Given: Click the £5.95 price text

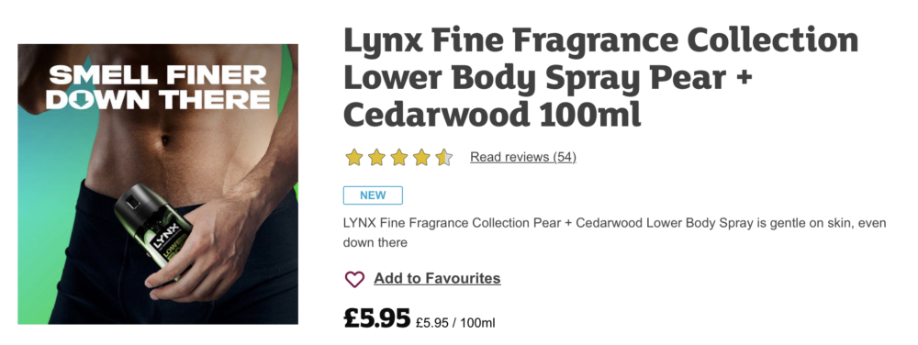Looking at the screenshot, I should [x=376, y=318].
